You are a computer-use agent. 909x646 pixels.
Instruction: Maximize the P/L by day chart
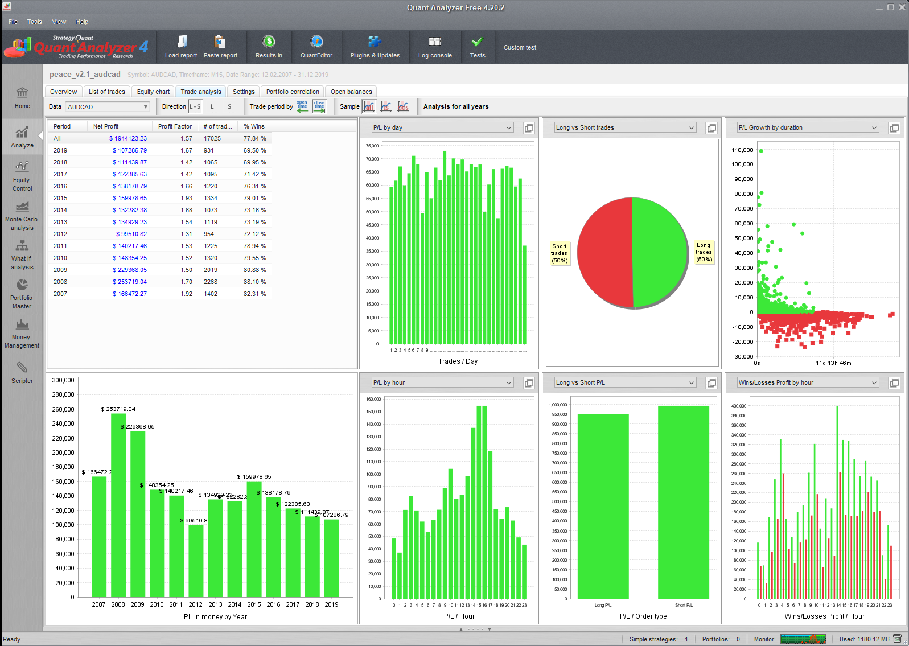pos(529,128)
